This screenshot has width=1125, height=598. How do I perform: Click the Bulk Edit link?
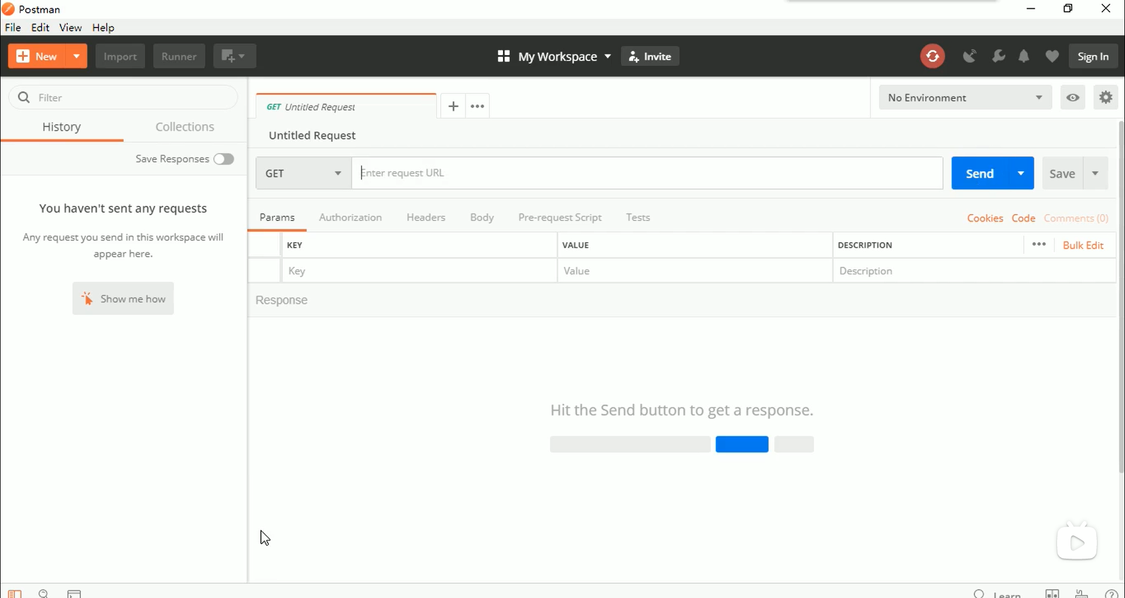[1083, 245]
